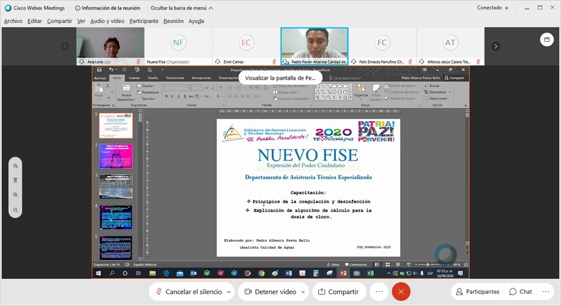Image resolution: width=561 pixels, height=306 pixels.
Task: Click the Windows Start button in shared screen
Action: (x=98, y=273)
